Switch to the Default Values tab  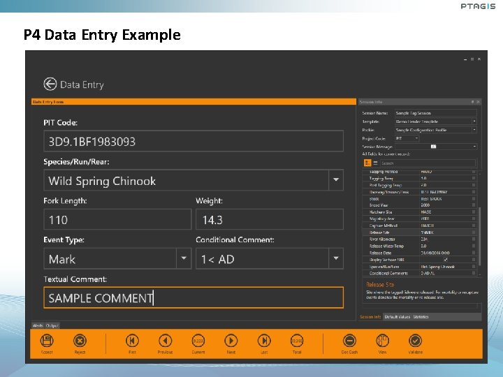397,317
